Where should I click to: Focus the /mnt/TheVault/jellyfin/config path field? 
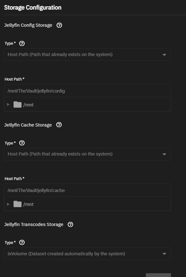click(88, 91)
